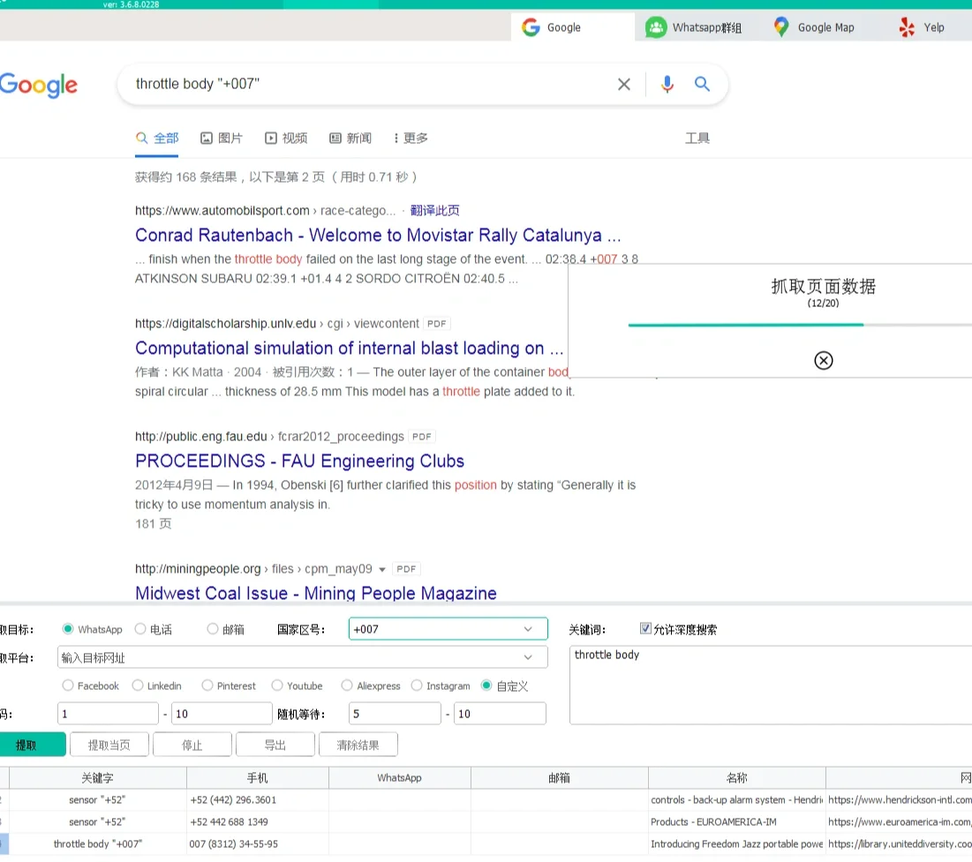Screen dimensions: 972x862
Task: Select 自定义 platform radio
Action: pos(486,686)
